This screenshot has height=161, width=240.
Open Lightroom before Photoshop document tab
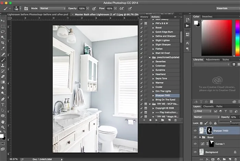38,14
